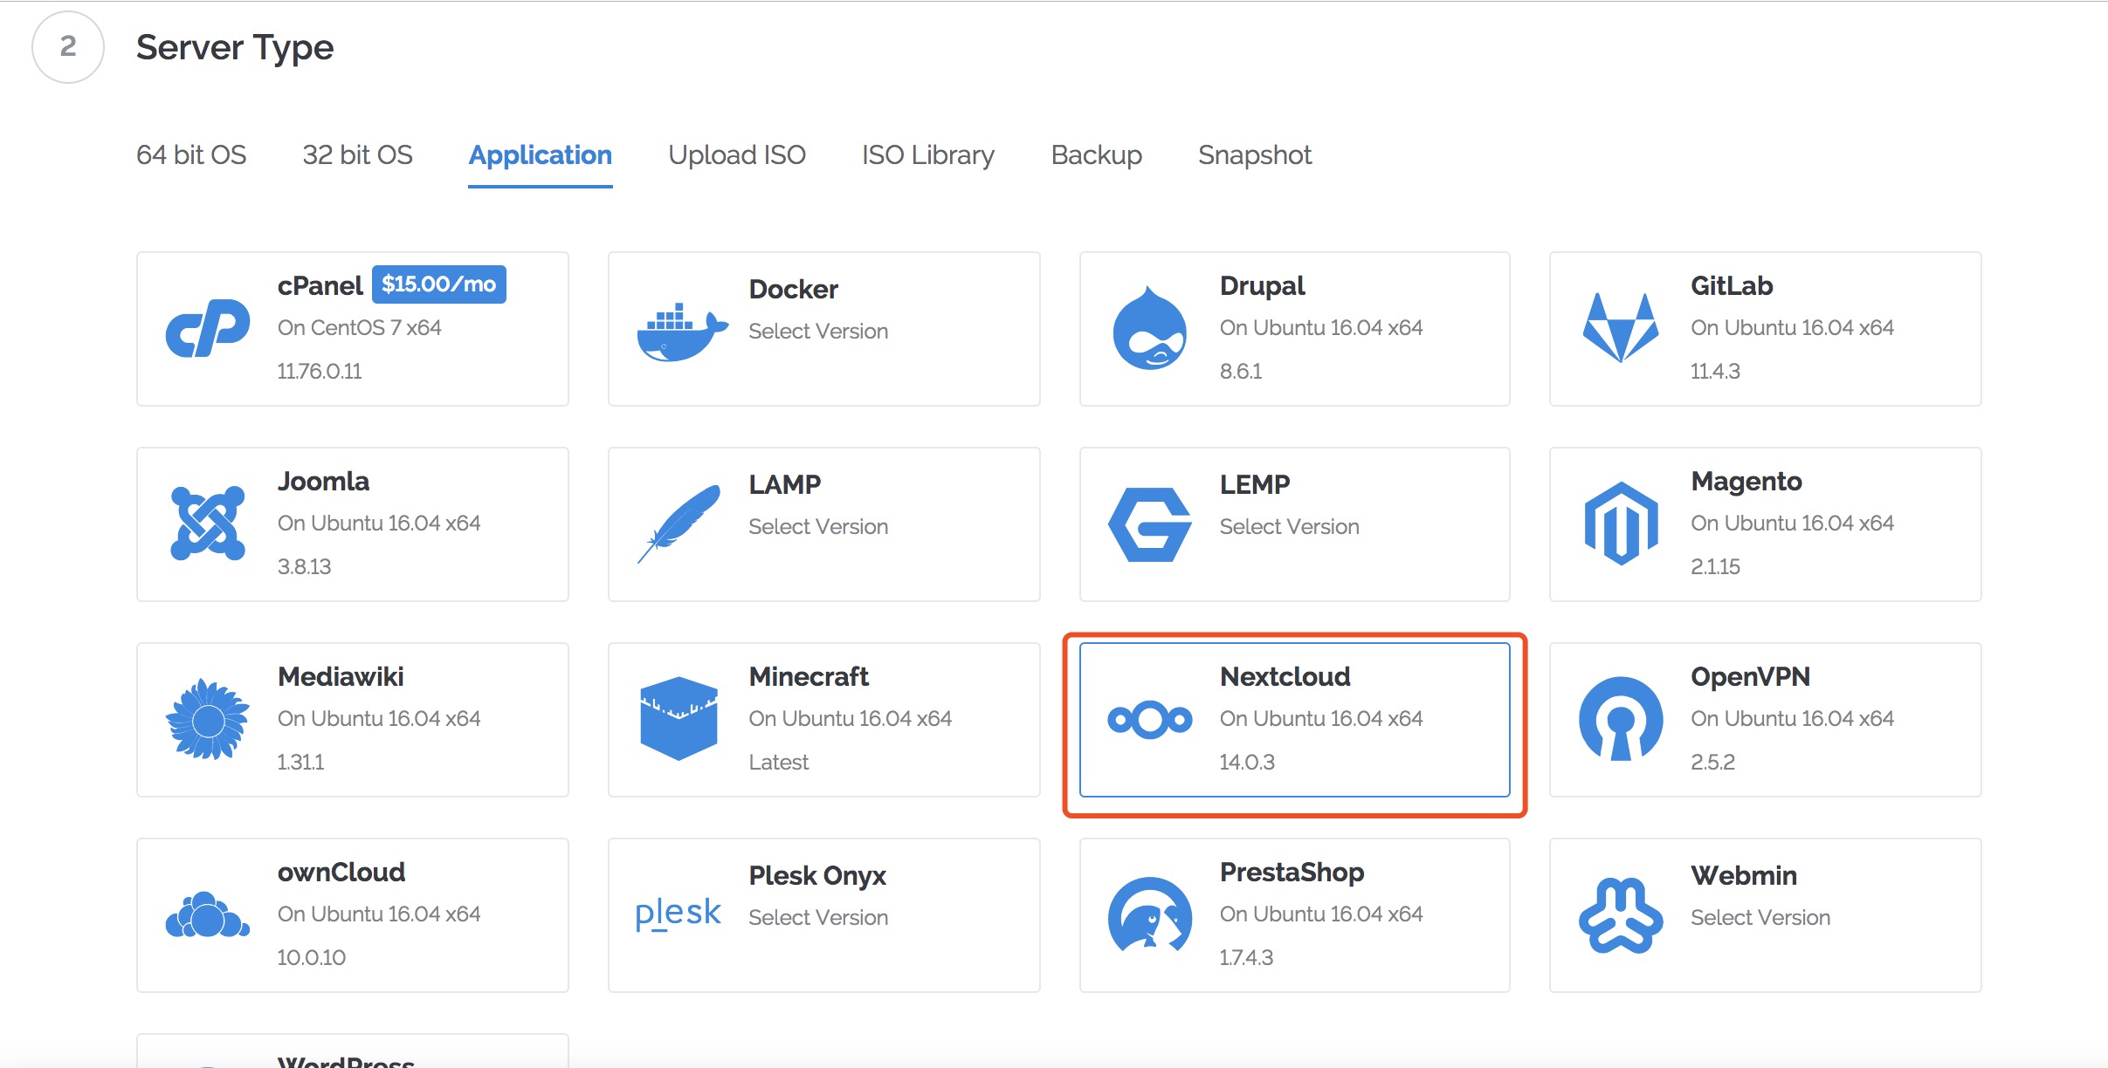This screenshot has width=2108, height=1068.
Task: Click the Nextcloud circles icon
Action: pyautogui.click(x=1151, y=721)
